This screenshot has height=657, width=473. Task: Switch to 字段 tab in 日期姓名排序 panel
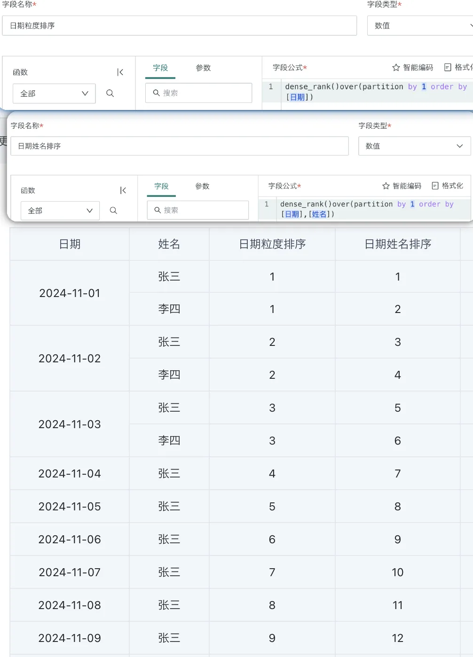point(161,187)
